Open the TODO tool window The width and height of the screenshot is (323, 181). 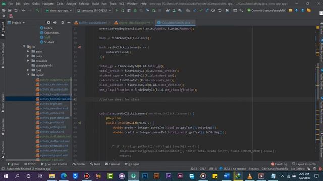click(30, 164)
